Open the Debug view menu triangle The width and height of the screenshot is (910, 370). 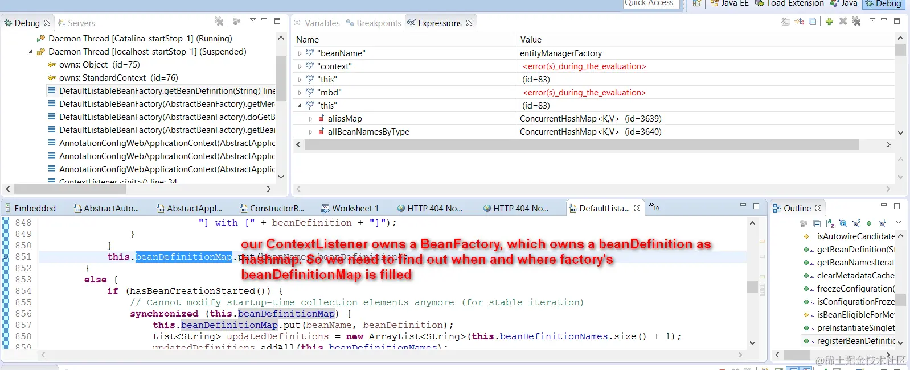tap(253, 20)
